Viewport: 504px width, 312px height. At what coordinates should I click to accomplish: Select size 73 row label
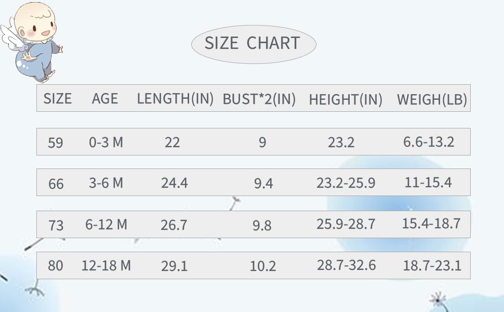click(x=56, y=225)
